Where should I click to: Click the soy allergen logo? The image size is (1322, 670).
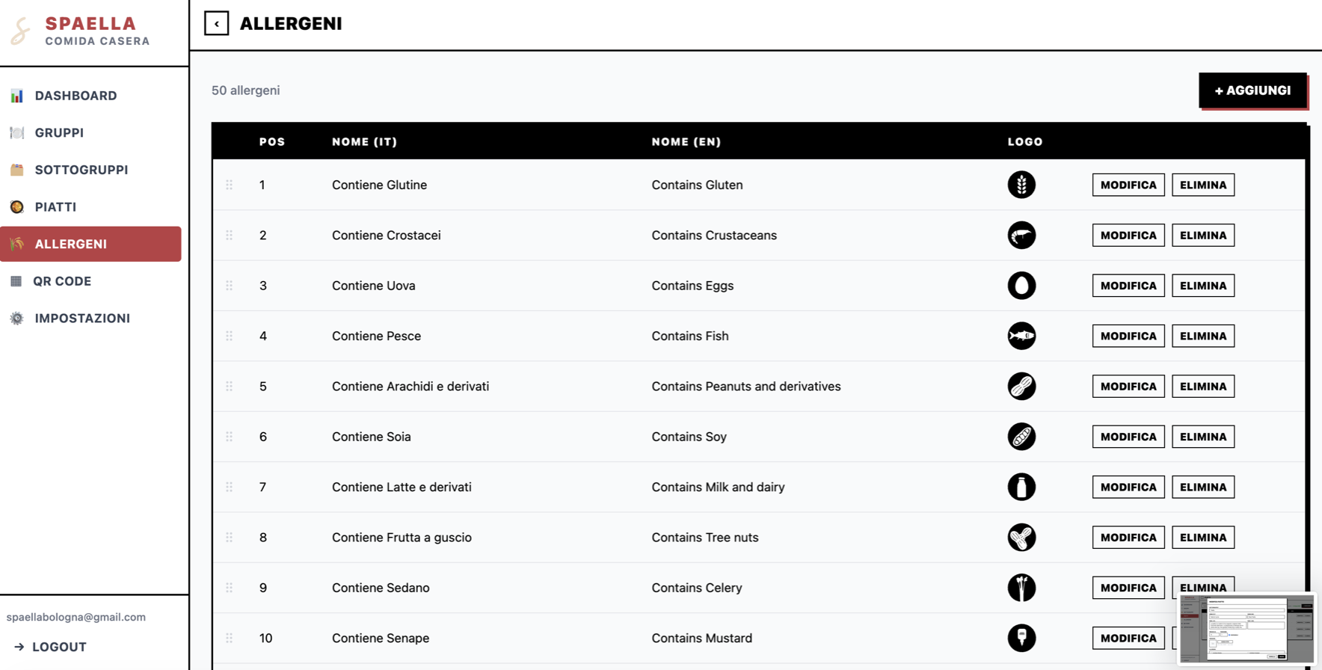(x=1021, y=437)
